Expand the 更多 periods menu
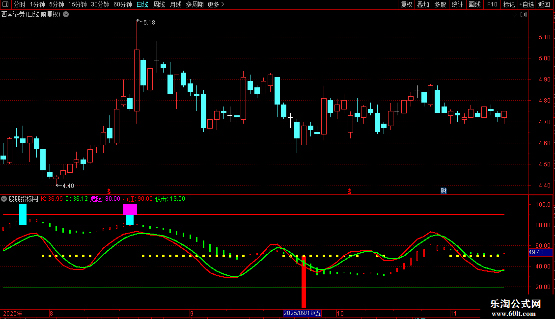 (216, 4)
